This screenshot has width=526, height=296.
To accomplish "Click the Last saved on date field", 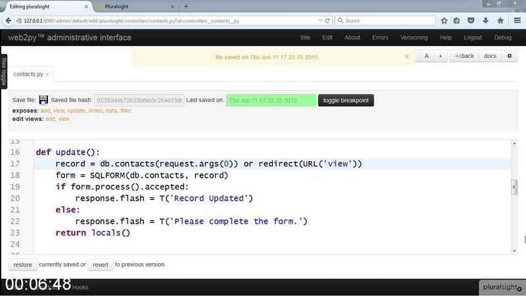I will tap(271, 101).
